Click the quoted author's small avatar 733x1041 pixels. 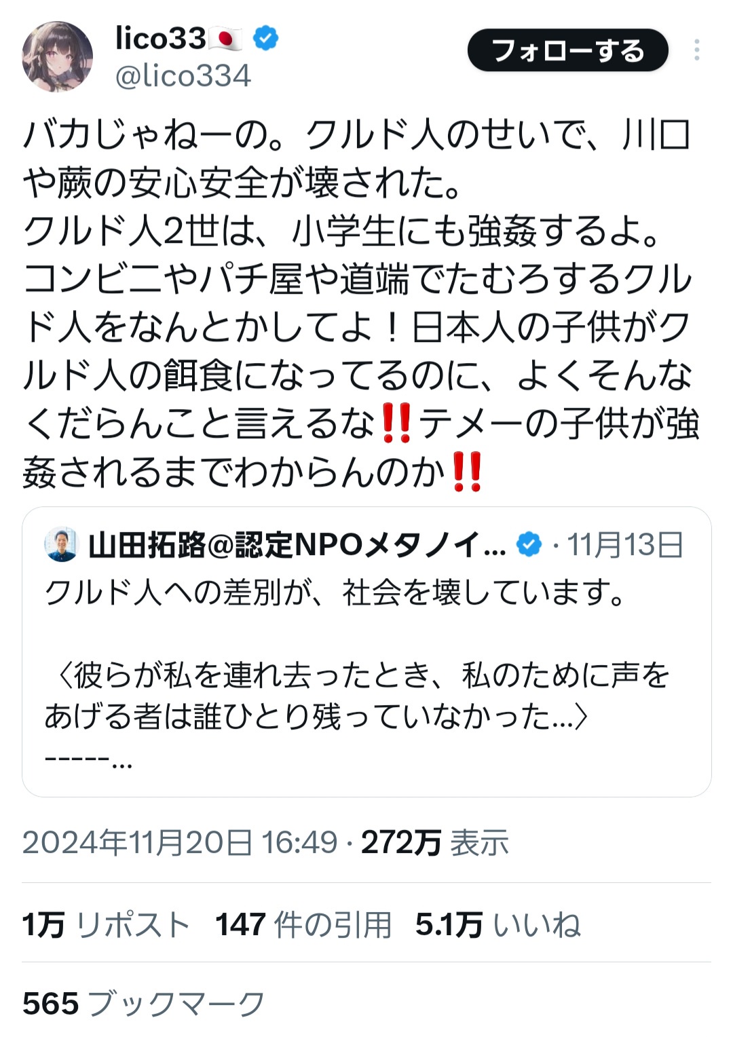pos(61,544)
